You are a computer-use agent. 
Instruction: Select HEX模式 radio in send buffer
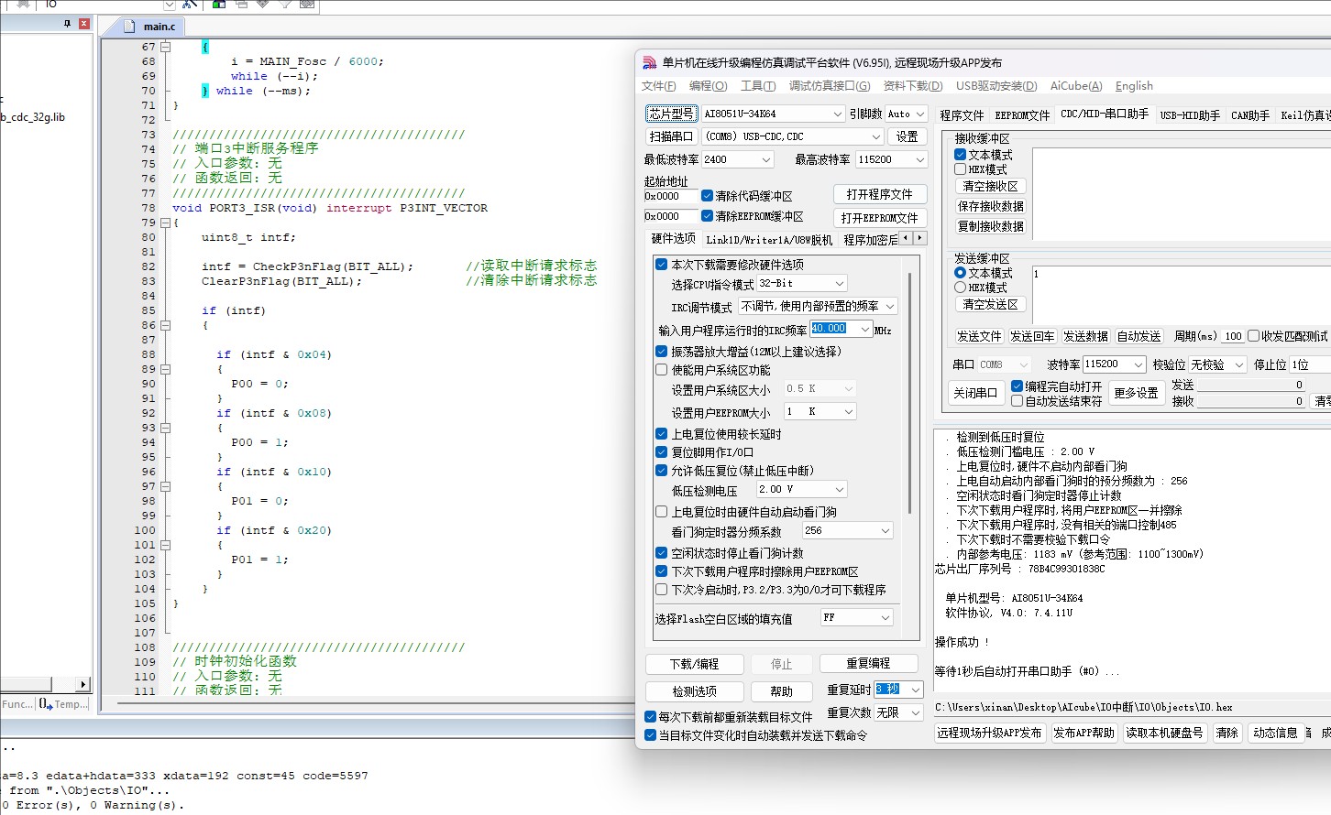click(960, 288)
